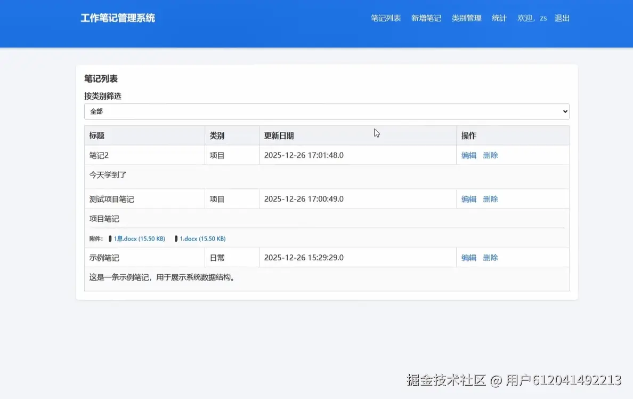Click the 项目 category cell of 测试项目笔记

tap(232, 199)
